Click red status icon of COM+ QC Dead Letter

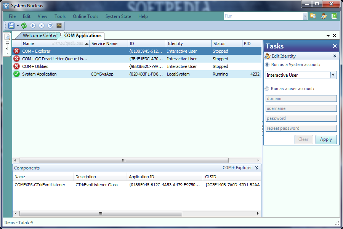[16, 59]
